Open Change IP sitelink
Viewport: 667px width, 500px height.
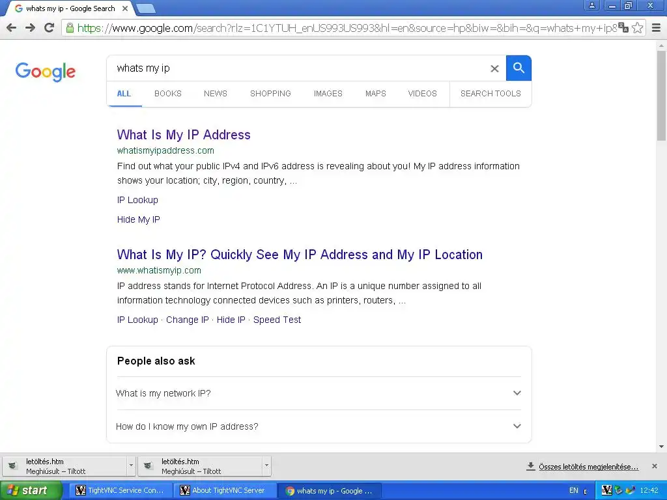pyautogui.click(x=188, y=320)
